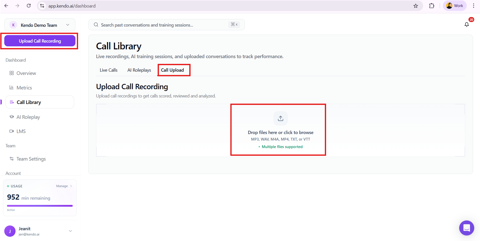Open Metrics in the sidebar
480x241 pixels.
(x=24, y=88)
